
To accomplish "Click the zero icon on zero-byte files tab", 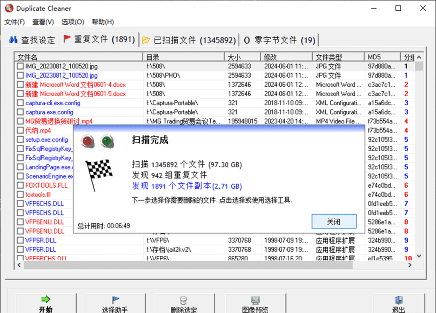I will point(247,40).
